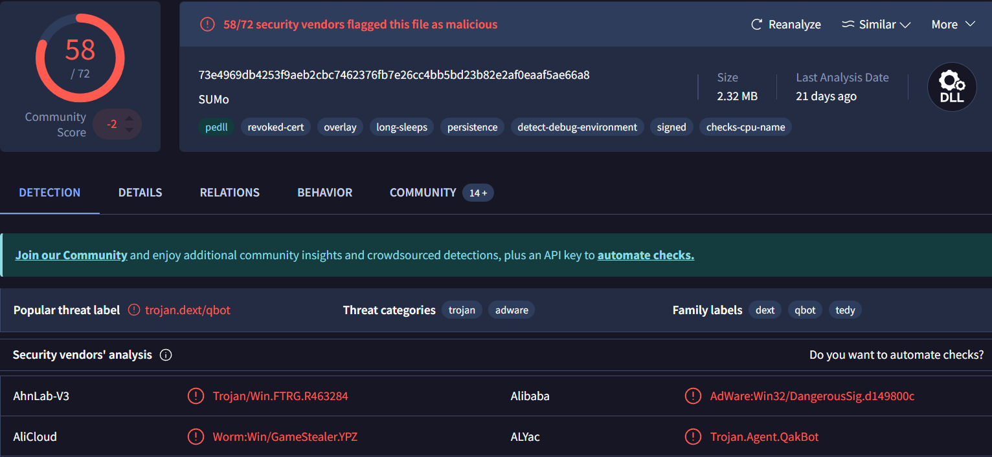Viewport: 992px width, 457px height.
Task: Click the warning icon in the malicious banner
Action: [x=207, y=25]
